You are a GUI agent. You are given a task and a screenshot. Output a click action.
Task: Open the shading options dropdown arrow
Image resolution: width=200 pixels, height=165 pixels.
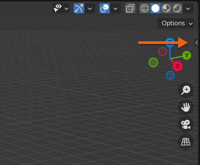point(188,9)
